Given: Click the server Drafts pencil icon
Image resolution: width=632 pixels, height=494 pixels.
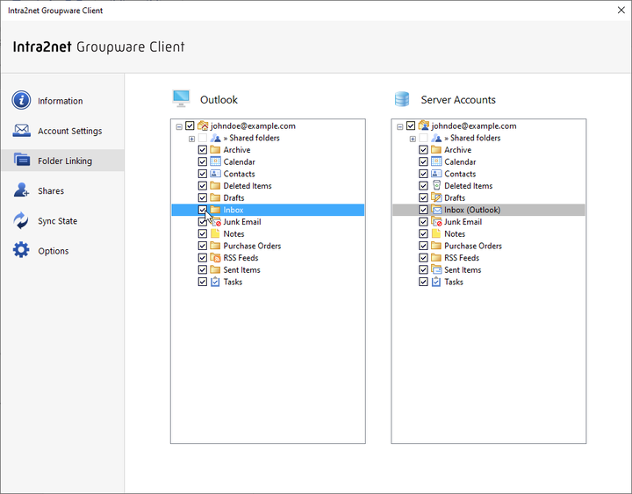Looking at the screenshot, I should point(436,197).
